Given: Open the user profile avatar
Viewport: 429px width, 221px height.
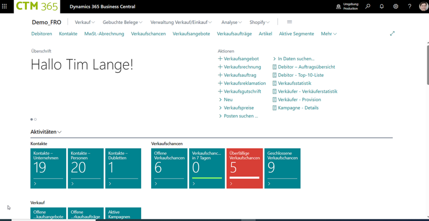Looking at the screenshot, I should (424, 6).
